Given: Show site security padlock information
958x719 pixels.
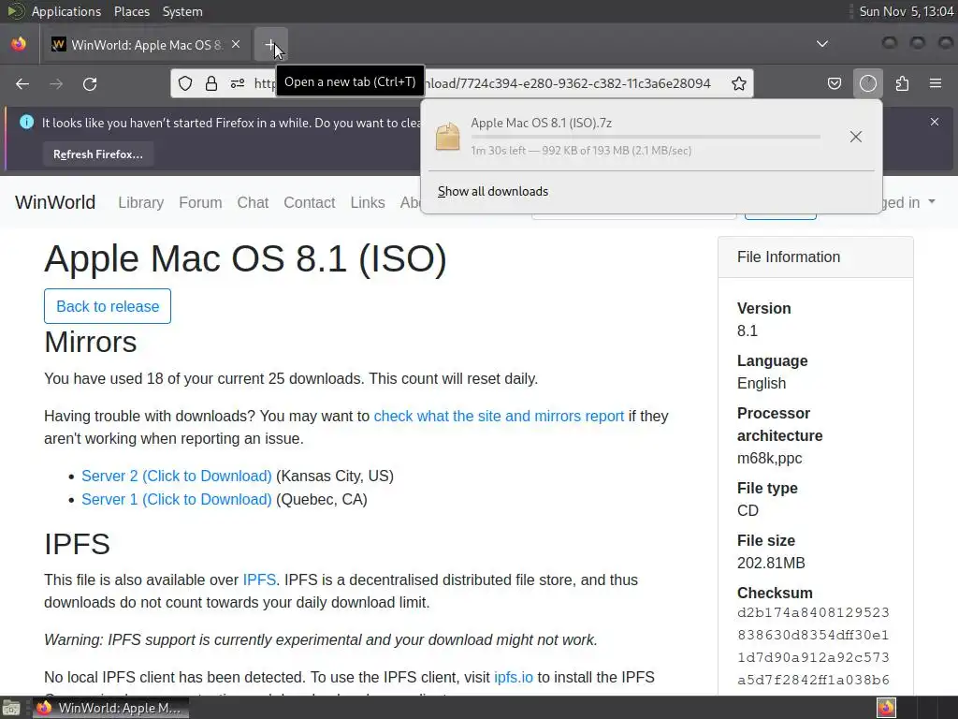Looking at the screenshot, I should [x=211, y=83].
